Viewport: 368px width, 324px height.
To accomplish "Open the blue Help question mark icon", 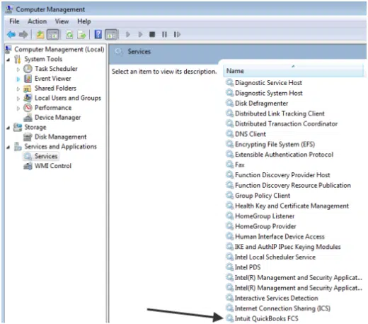I will (98, 35).
